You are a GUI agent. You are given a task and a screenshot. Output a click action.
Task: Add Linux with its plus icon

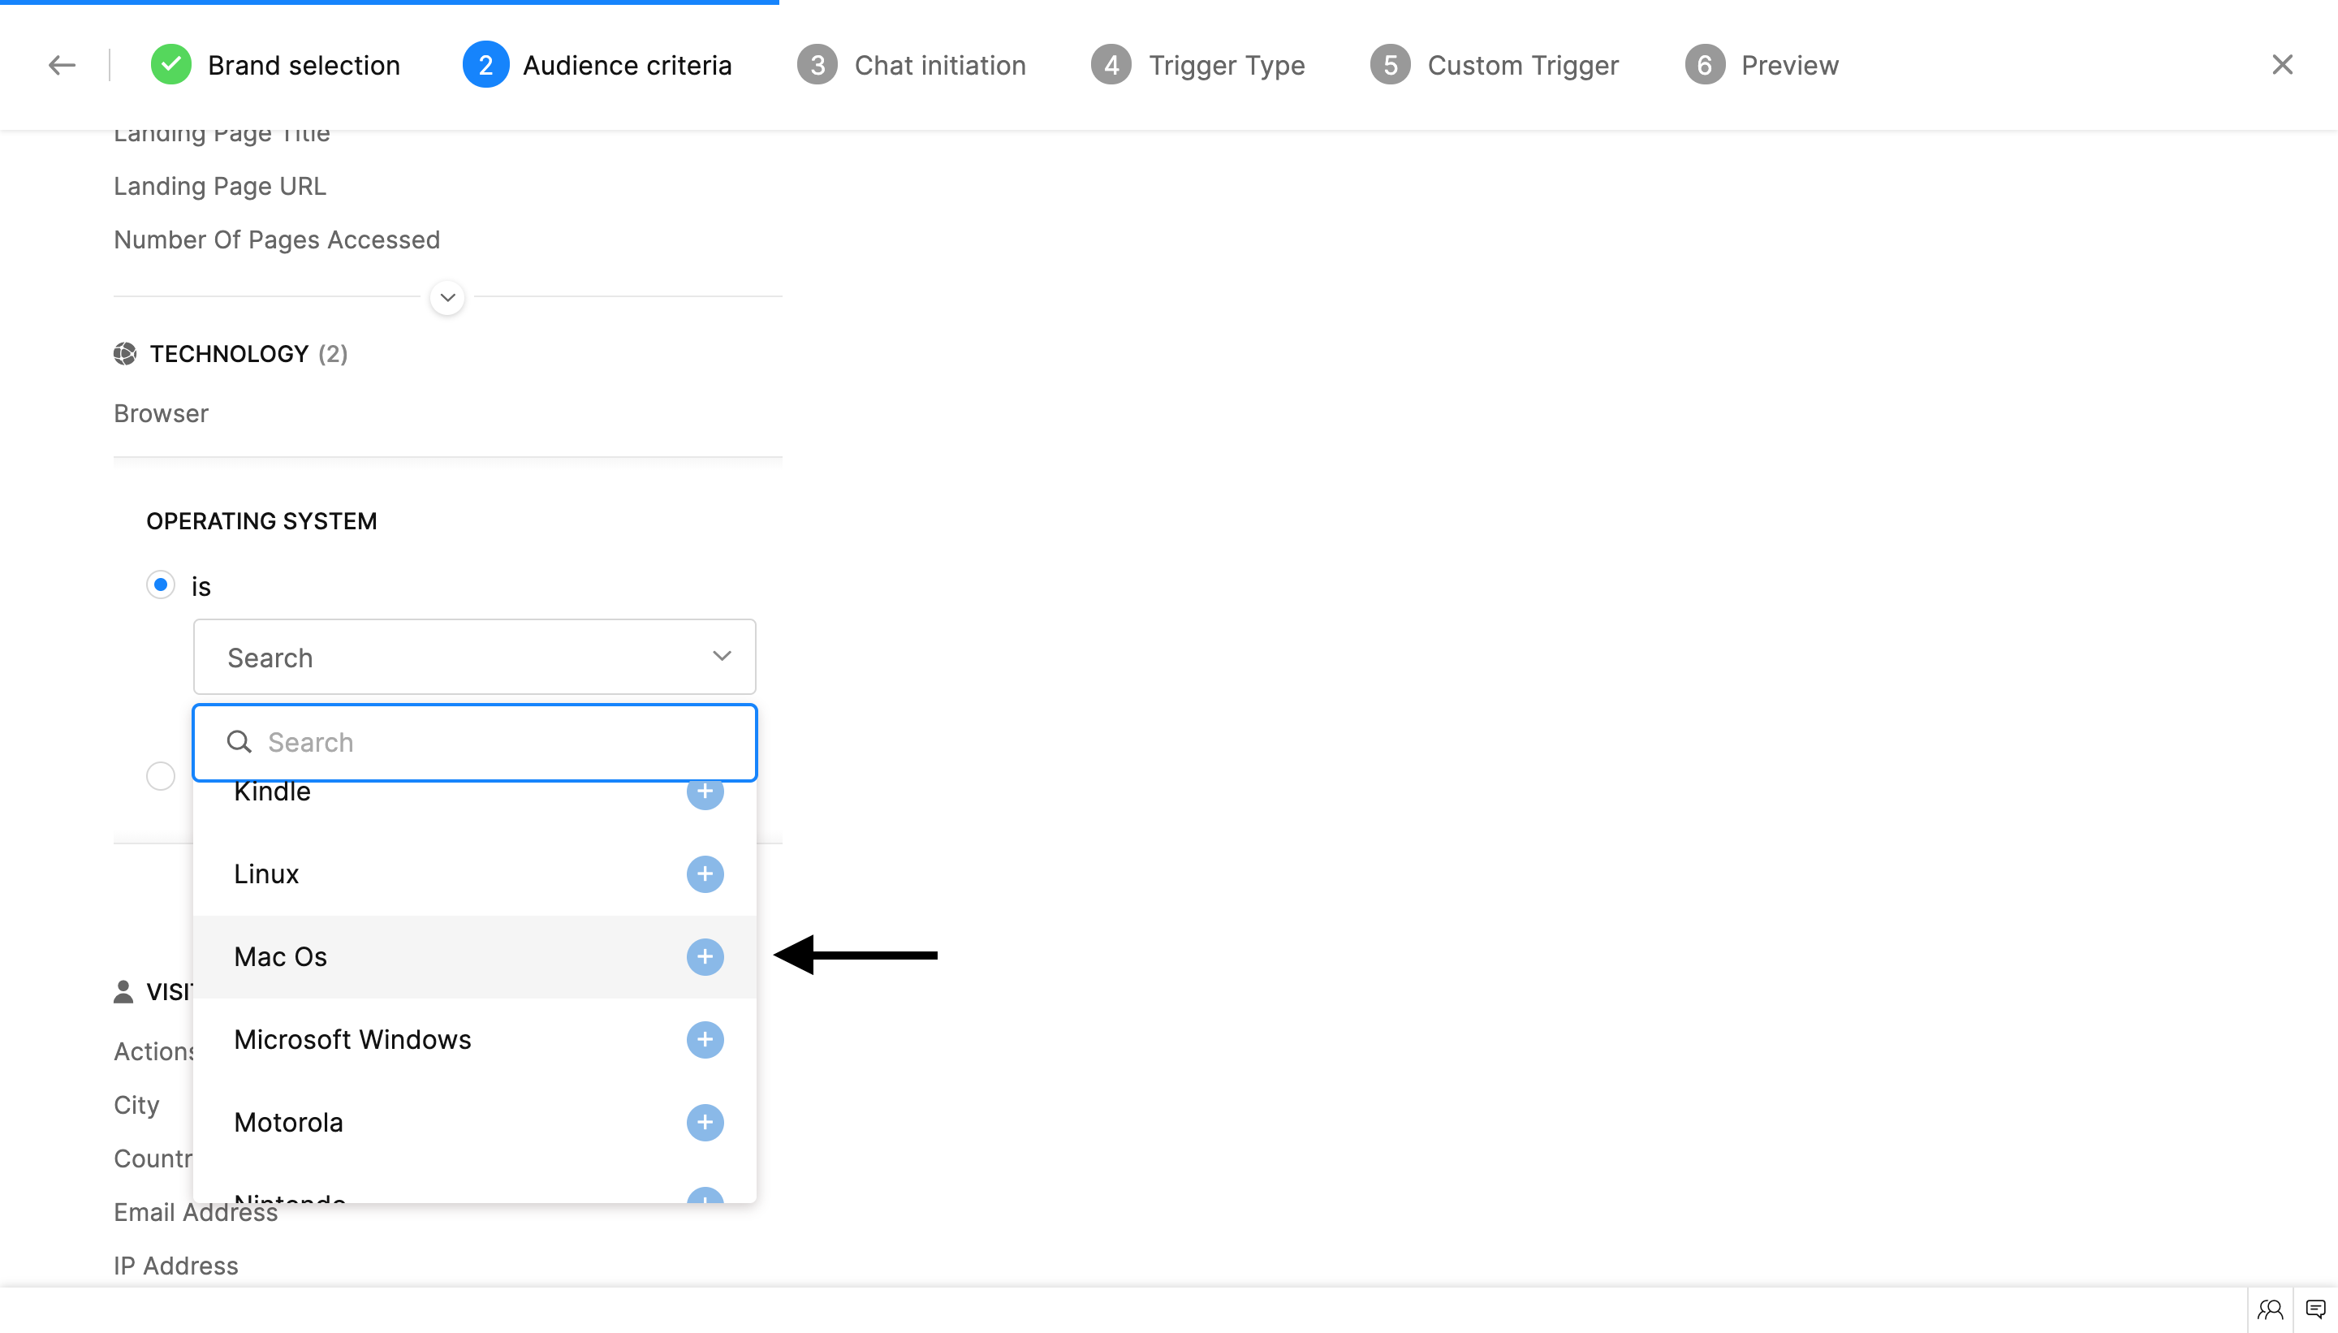point(704,874)
